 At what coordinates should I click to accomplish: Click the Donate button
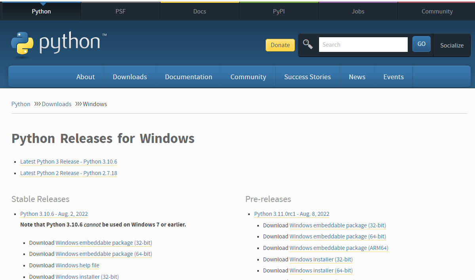tap(280, 45)
